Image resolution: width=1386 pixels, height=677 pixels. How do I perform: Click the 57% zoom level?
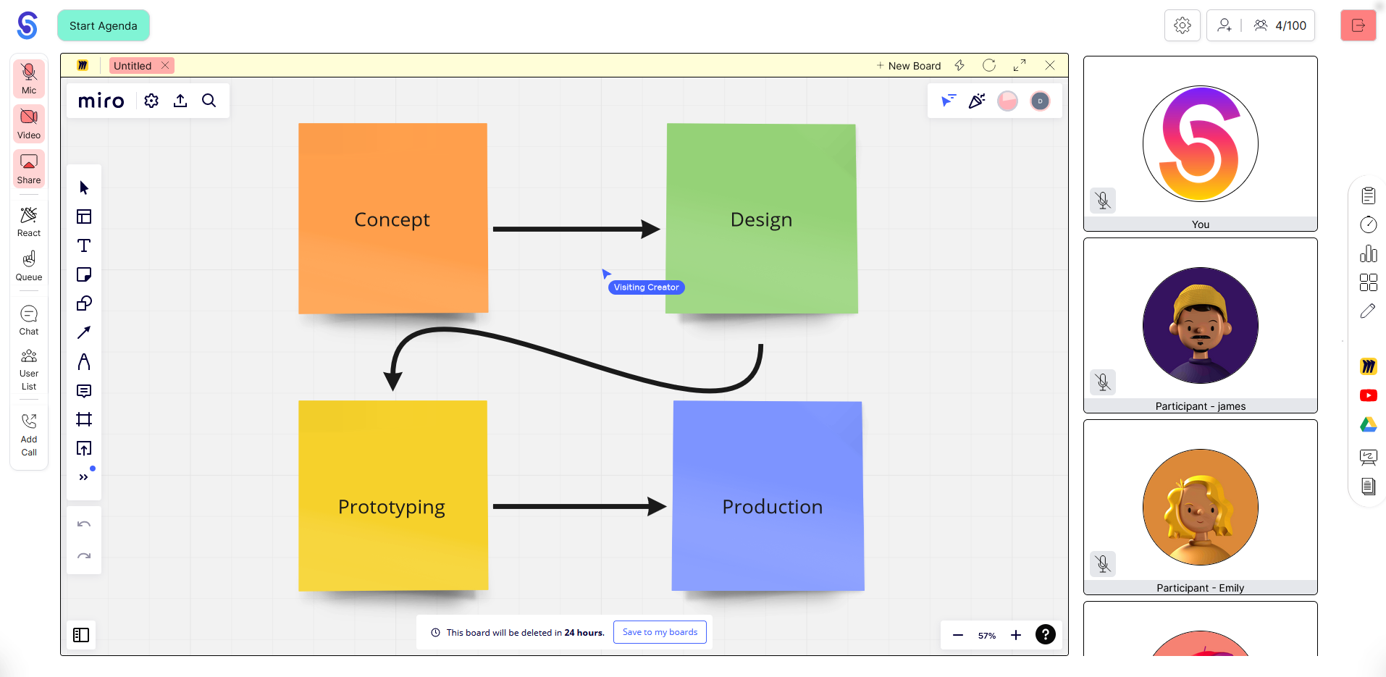click(x=987, y=636)
